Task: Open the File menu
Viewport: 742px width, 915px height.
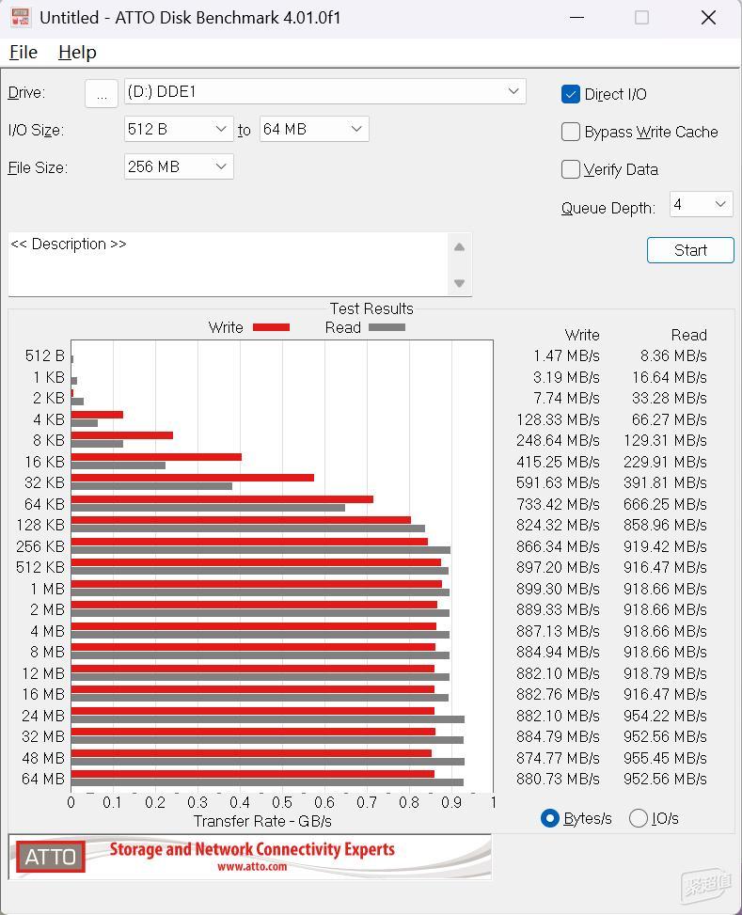Action: coord(24,53)
